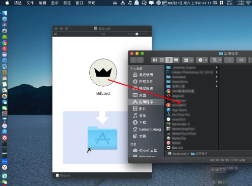Select 影片 in the Finder sidebar
The width and height of the screenshot is (252, 186).
coord(146,109)
